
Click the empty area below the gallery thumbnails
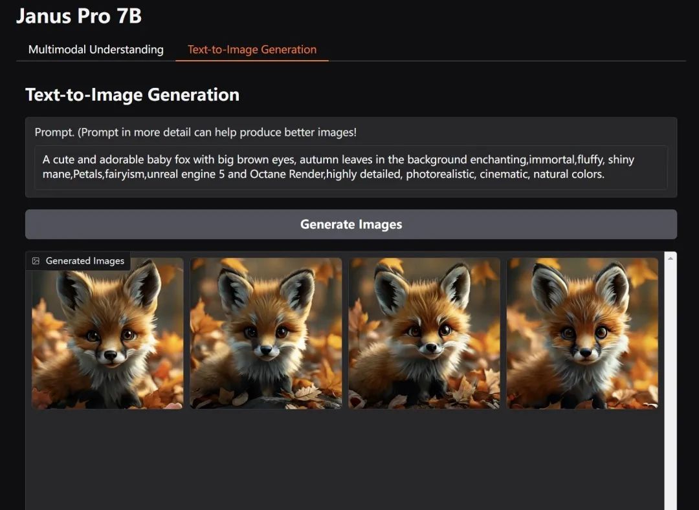(x=343, y=459)
